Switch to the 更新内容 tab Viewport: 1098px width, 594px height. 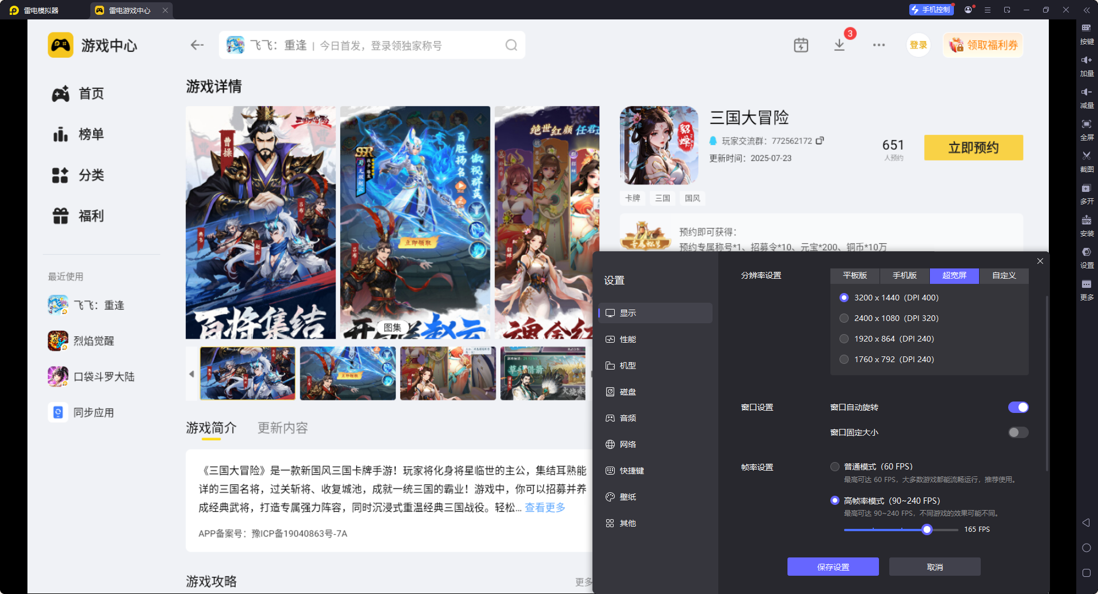[x=282, y=428]
